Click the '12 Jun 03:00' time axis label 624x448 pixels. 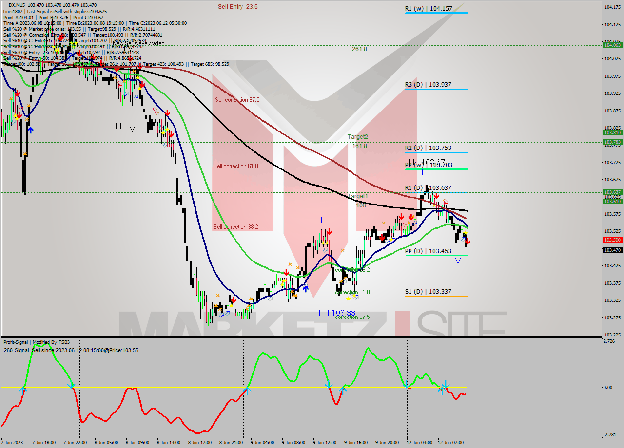(x=419, y=443)
